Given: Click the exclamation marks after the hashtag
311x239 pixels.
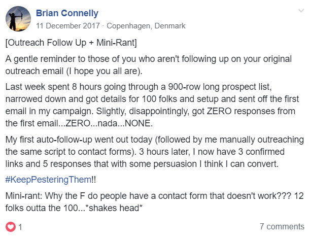Looking at the screenshot, I should pos(94,180).
